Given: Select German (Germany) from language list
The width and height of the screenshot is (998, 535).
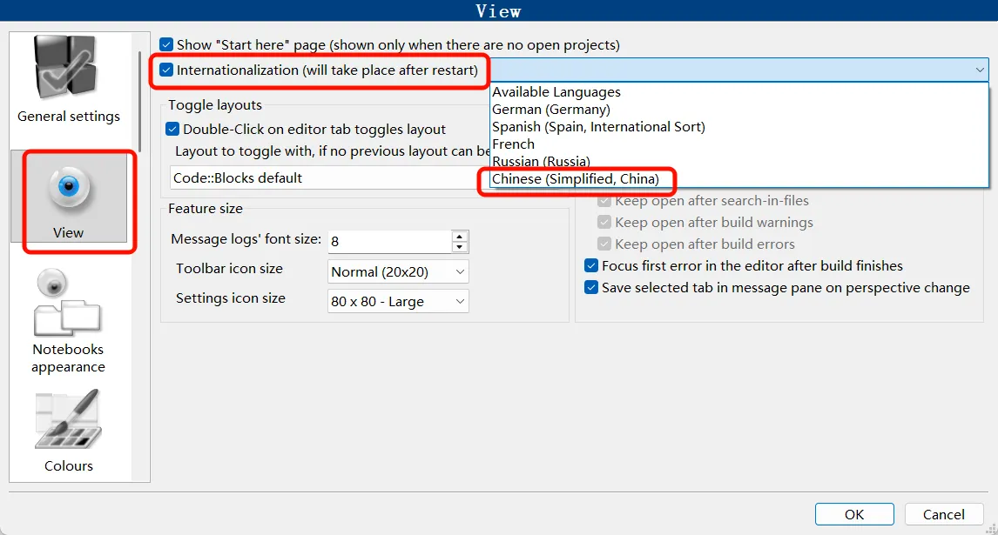Looking at the screenshot, I should click(551, 110).
